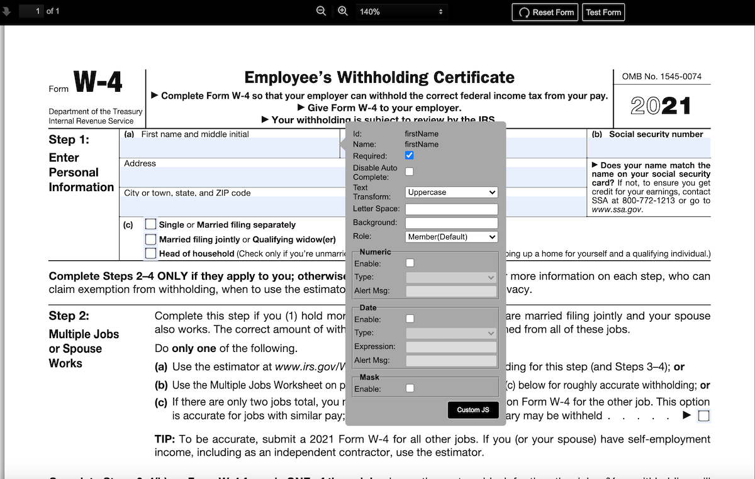Image resolution: width=755 pixels, height=479 pixels.
Task: Open the Date Type dropdown
Action: pos(452,333)
